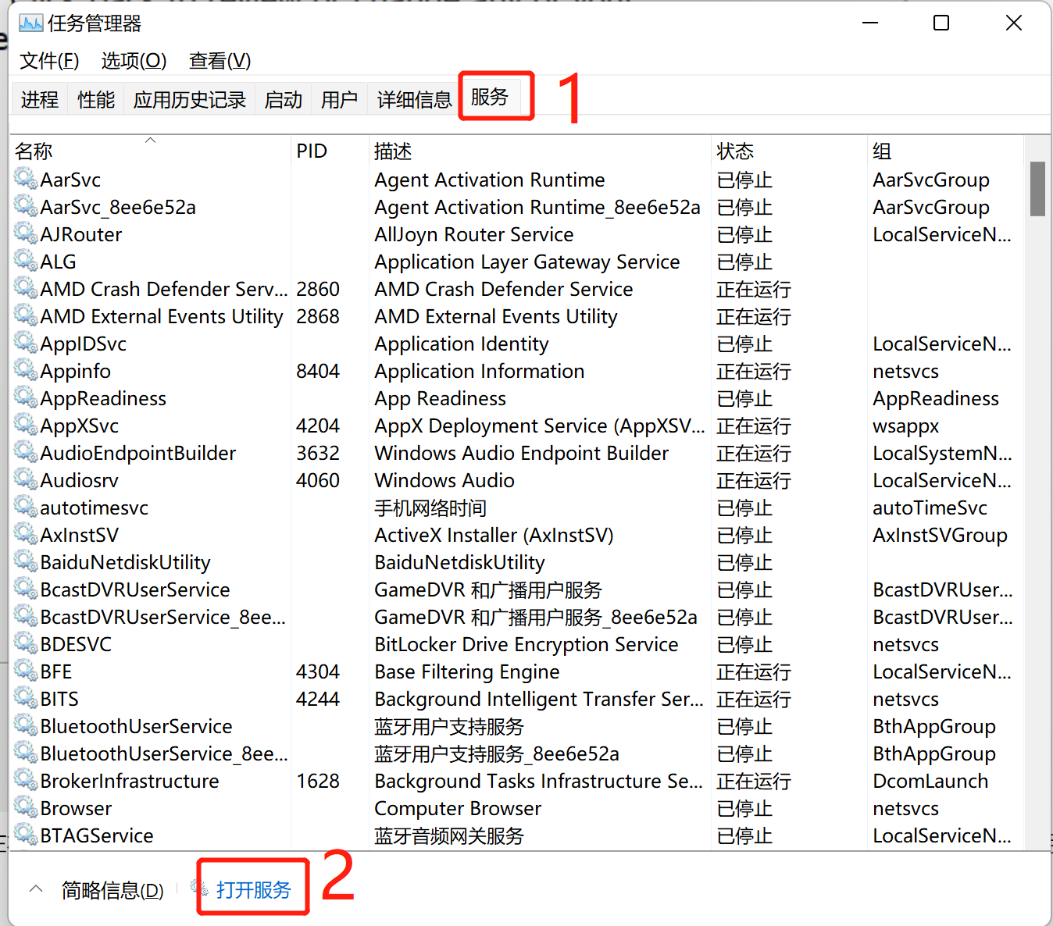Select the Windows Audio Endpoint Builder description

[521, 453]
